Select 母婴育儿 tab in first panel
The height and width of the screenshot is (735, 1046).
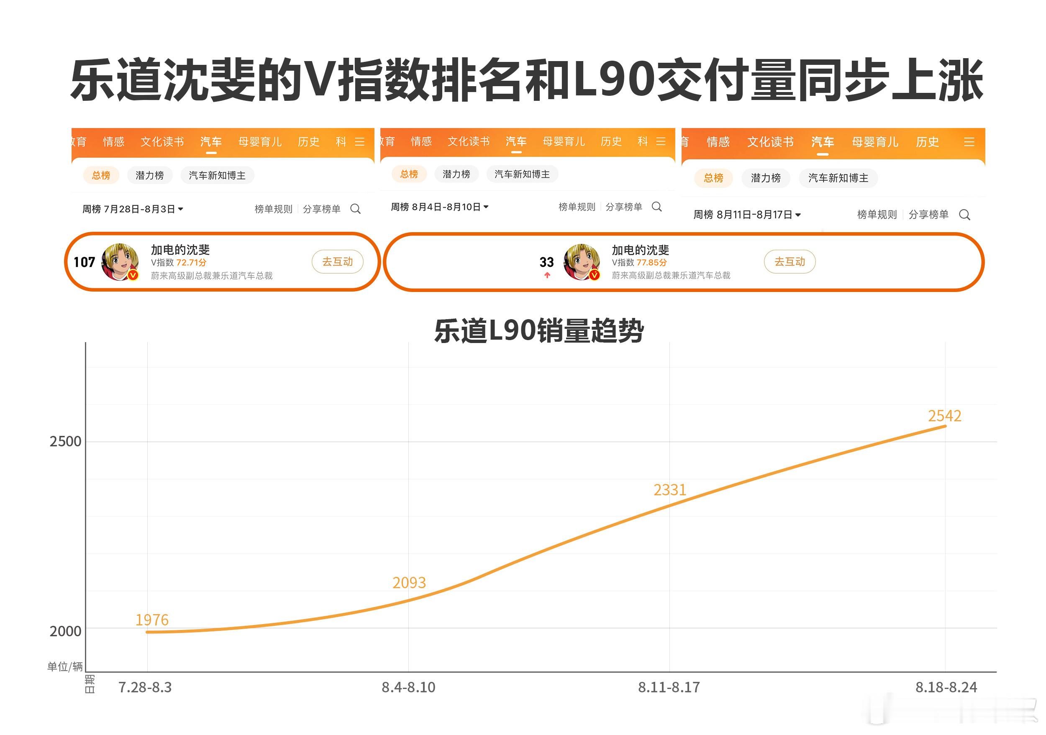(260, 142)
